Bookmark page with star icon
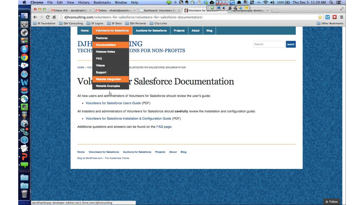The width and height of the screenshot is (364, 205). pyautogui.click(x=320, y=17)
